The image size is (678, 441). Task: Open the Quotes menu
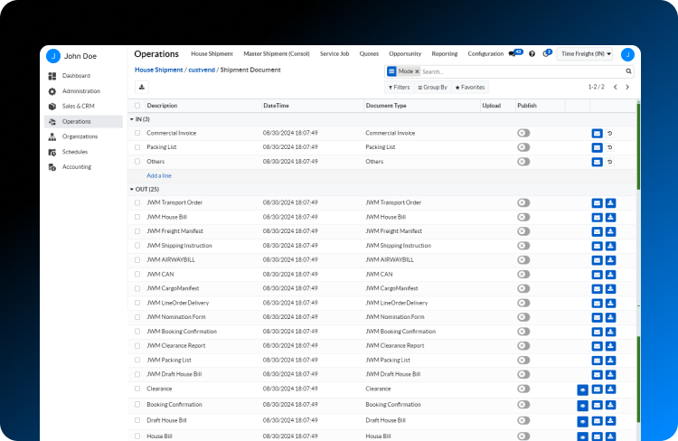pyautogui.click(x=369, y=54)
